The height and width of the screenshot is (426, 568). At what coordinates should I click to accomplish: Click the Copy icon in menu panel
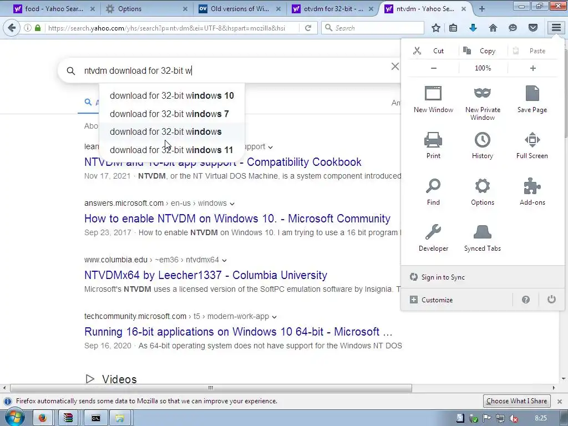coord(467,50)
